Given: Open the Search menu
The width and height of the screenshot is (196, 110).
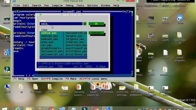Looking at the screenshot, I should click(36, 5).
